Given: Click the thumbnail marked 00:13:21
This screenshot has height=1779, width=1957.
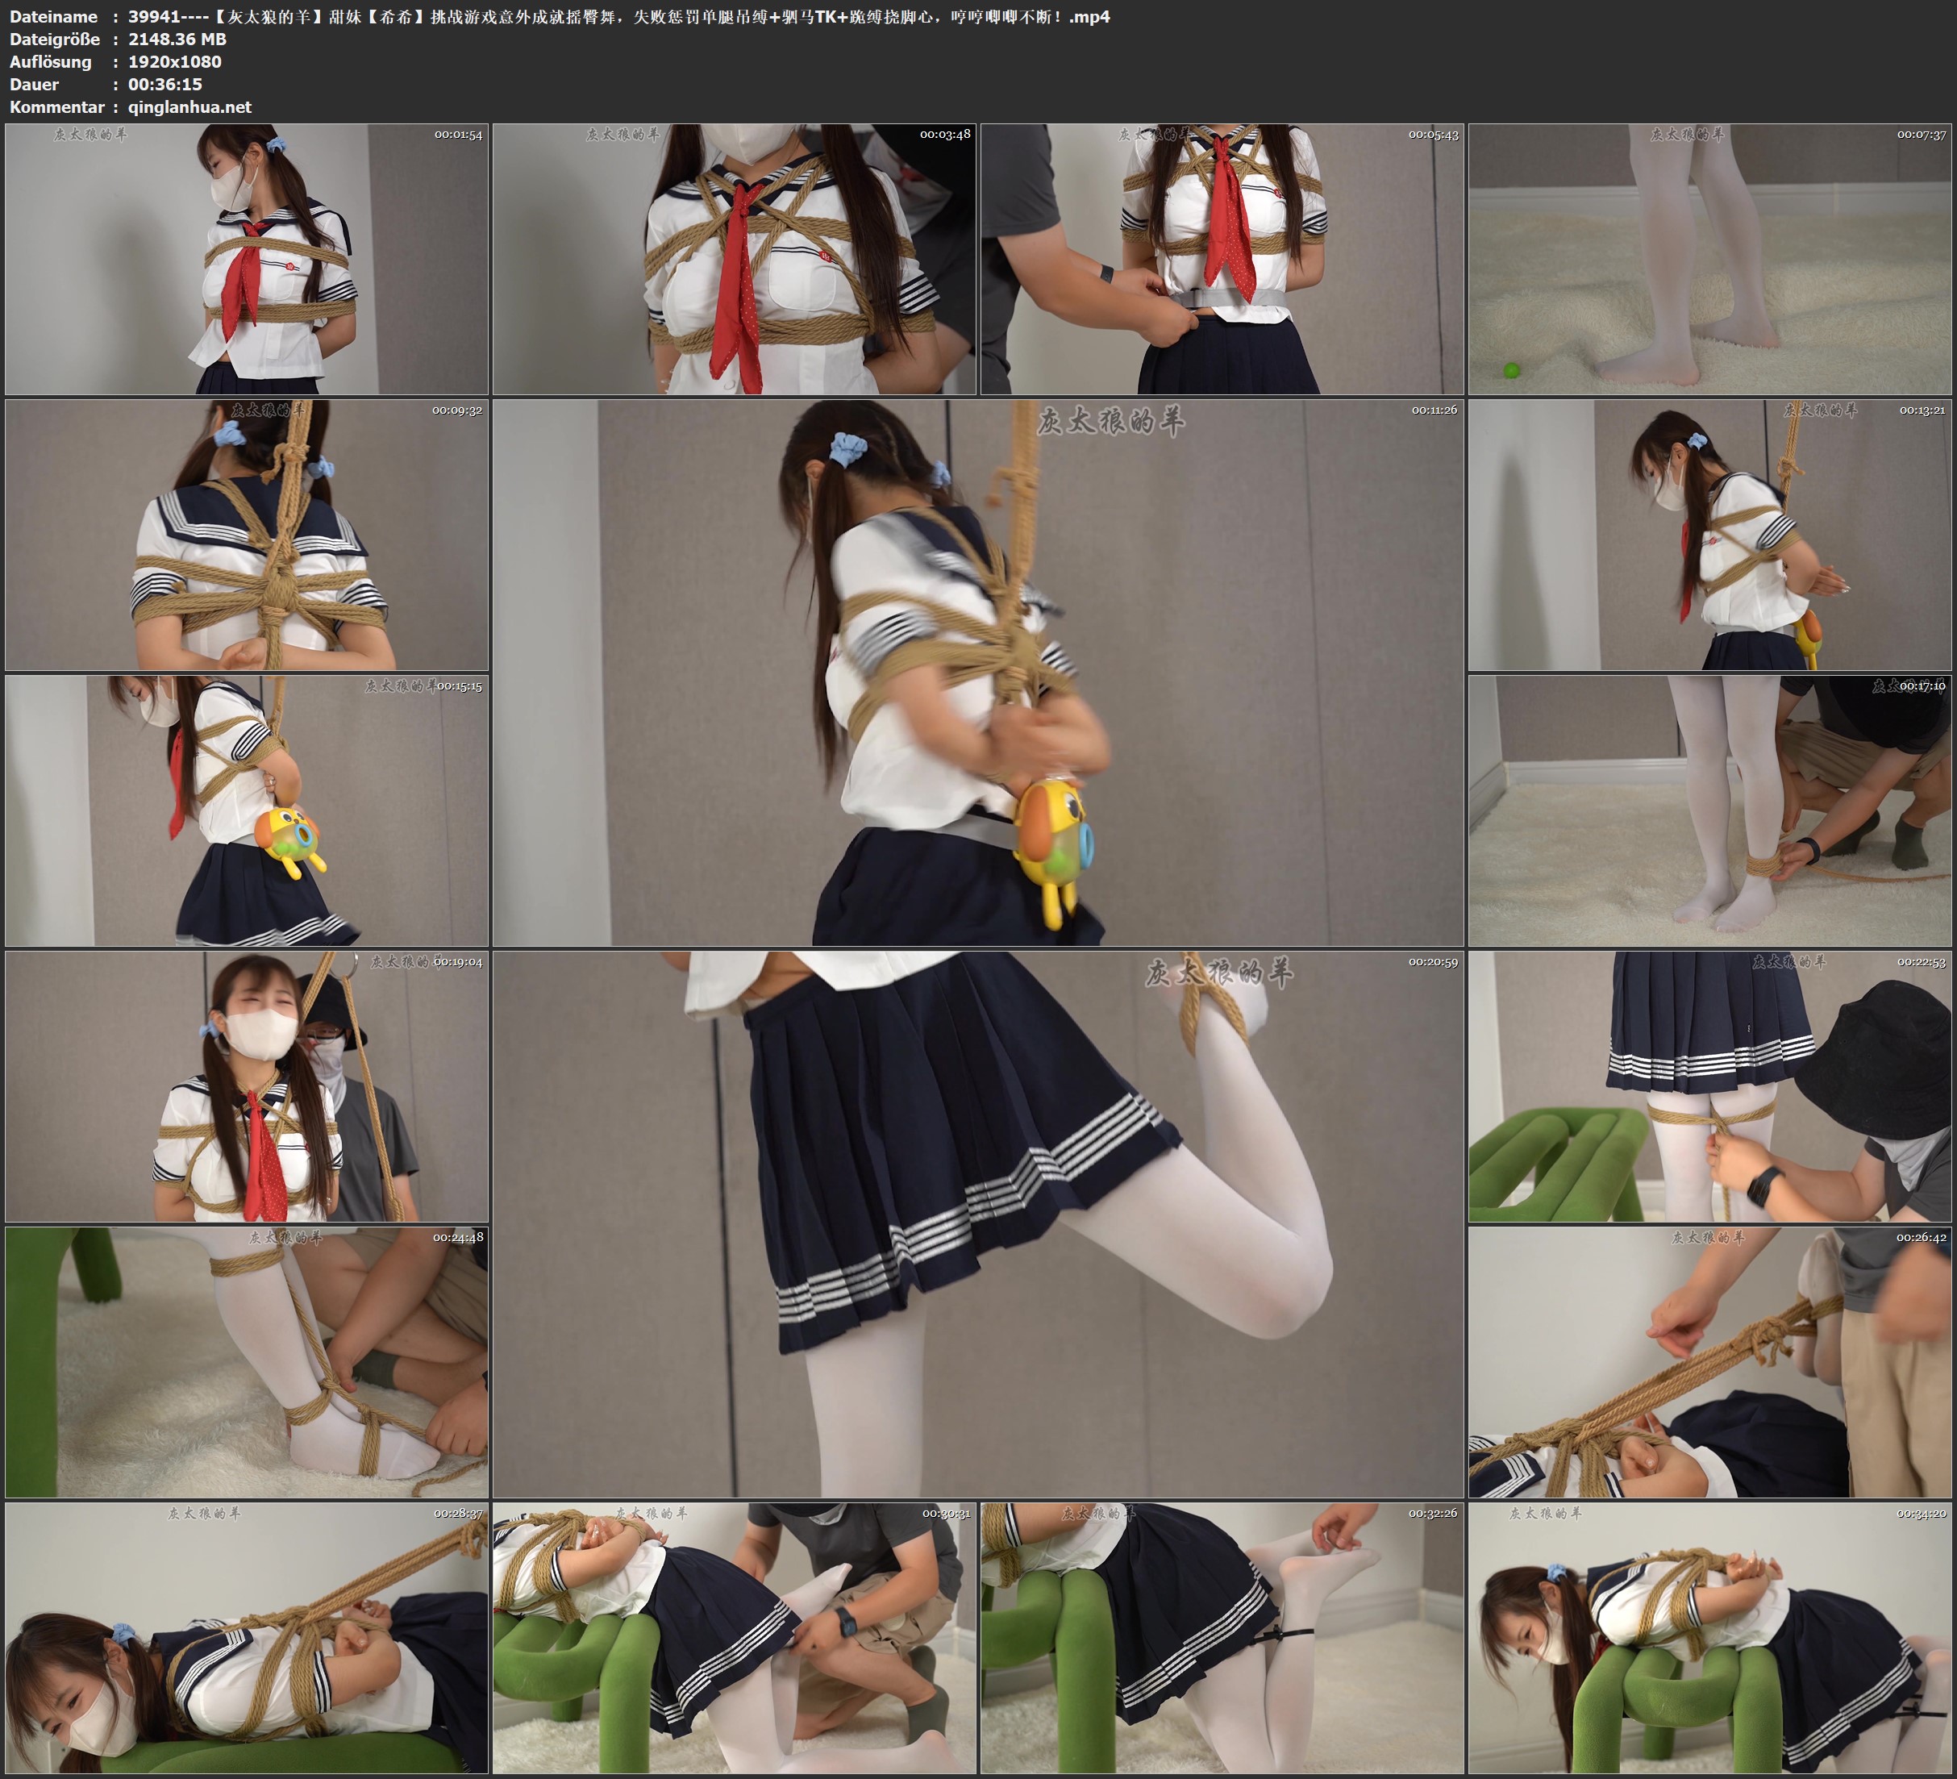Looking at the screenshot, I should point(1709,535).
